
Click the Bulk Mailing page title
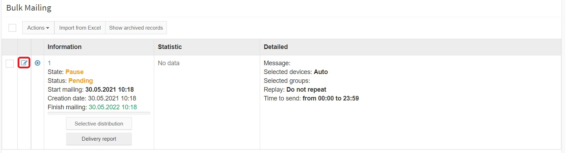(29, 8)
